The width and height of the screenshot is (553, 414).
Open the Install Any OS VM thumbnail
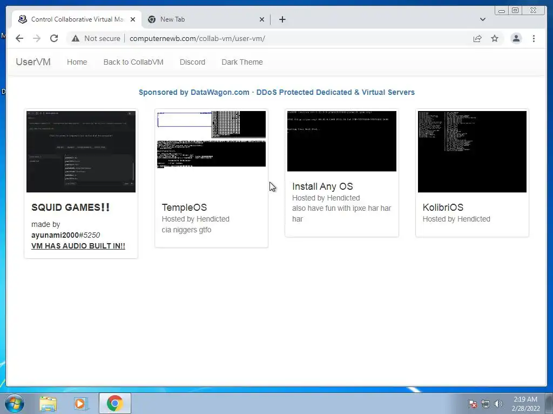point(342,141)
